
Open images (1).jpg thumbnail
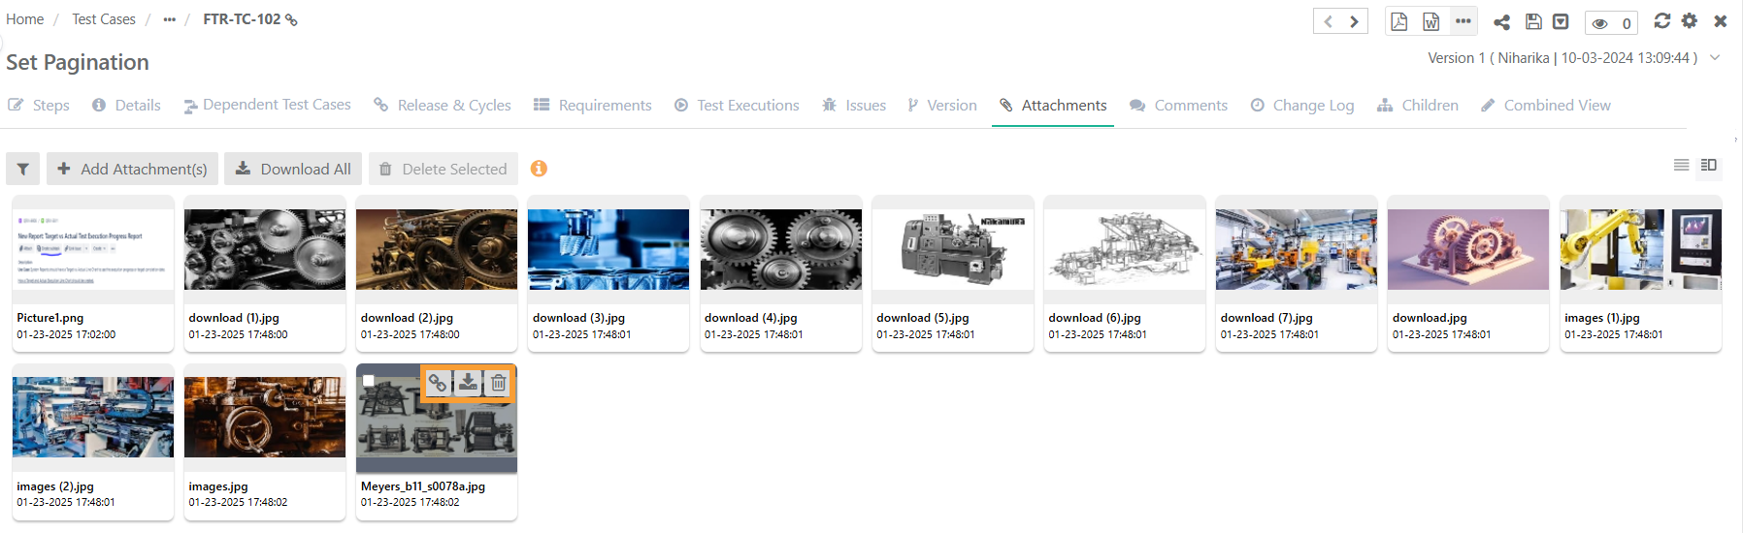point(1641,249)
